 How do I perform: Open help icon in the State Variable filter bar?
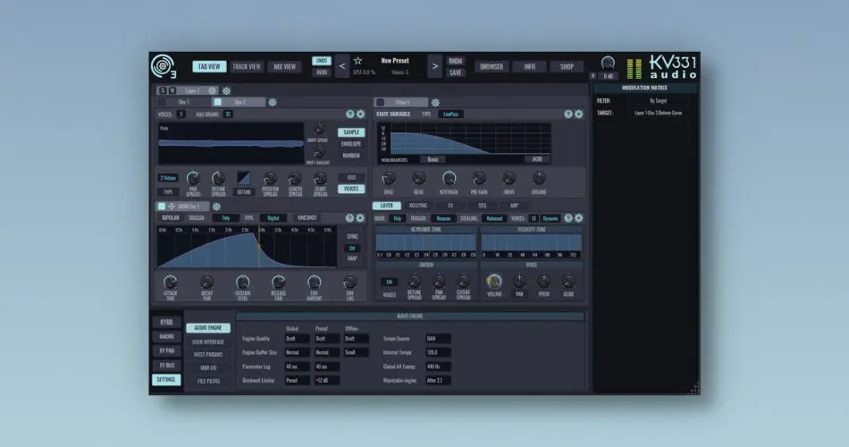coord(568,114)
